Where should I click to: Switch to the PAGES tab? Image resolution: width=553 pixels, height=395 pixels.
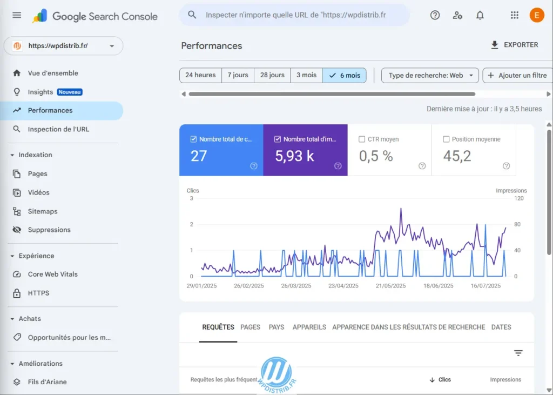251,327
